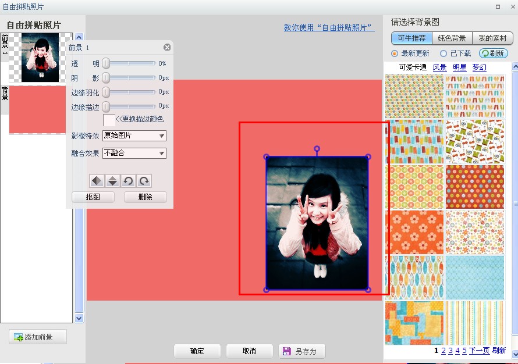Go to page 4 of backgrounds
This screenshot has width=518, height=364.
point(457,351)
